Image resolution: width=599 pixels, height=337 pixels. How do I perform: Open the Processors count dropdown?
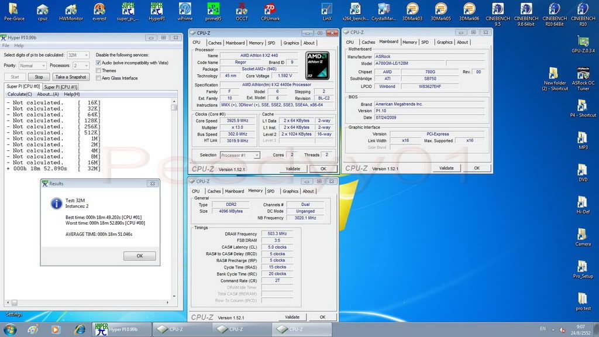[x=81, y=66]
